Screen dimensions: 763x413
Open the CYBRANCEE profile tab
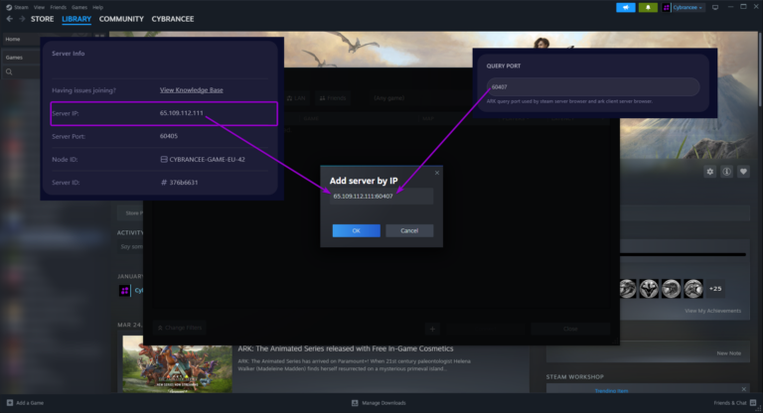pos(173,19)
